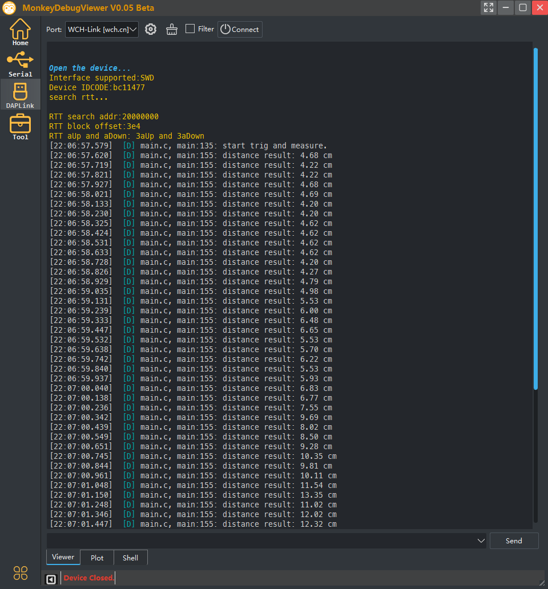Click the log line reading 7.55 cm
This screenshot has width=548, height=589.
pos(191,408)
